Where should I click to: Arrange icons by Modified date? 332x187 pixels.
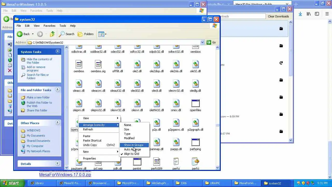[x=134, y=138]
